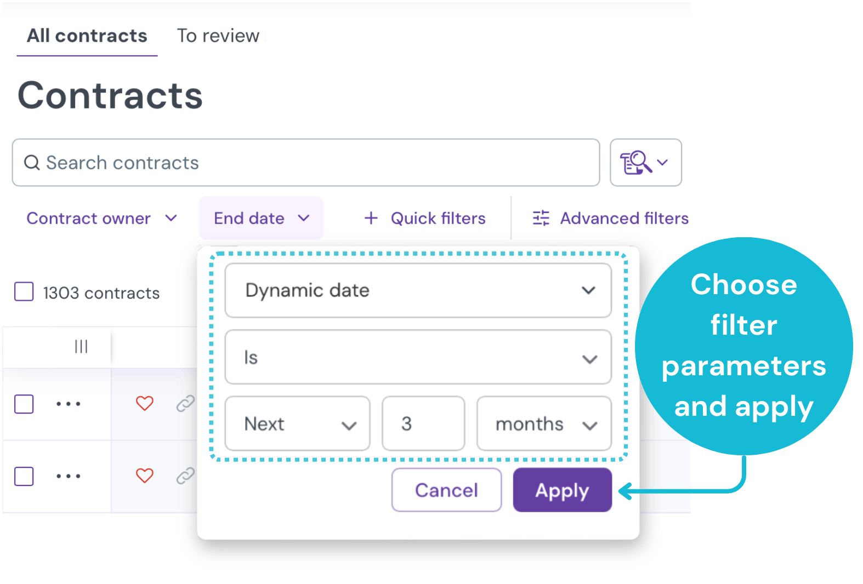863x584 pixels.
Task: Expand the Is condition dropdown
Action: tap(418, 357)
